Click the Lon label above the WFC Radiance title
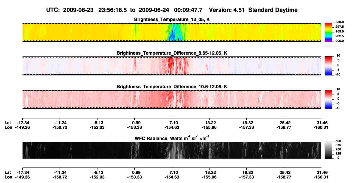 coord(9,127)
